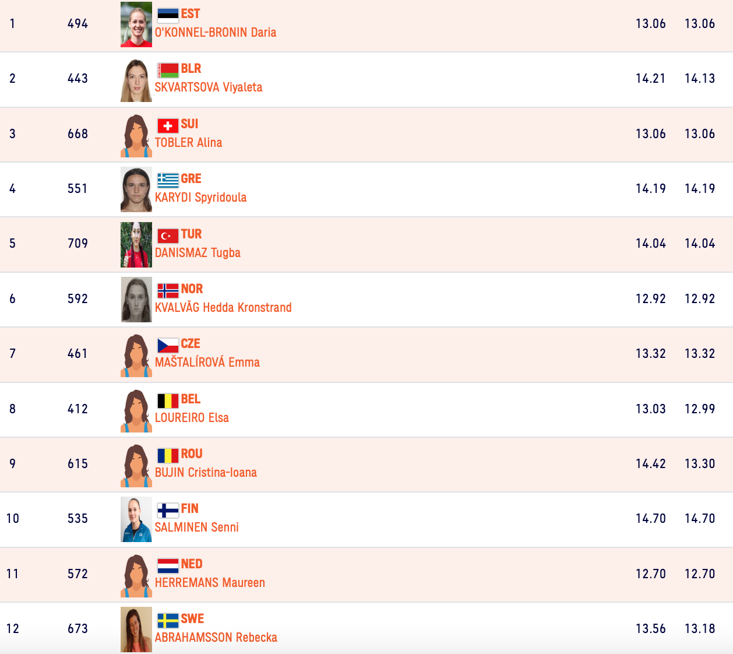The width and height of the screenshot is (733, 654).
Task: Click the BEL country code label
Action: tap(191, 399)
